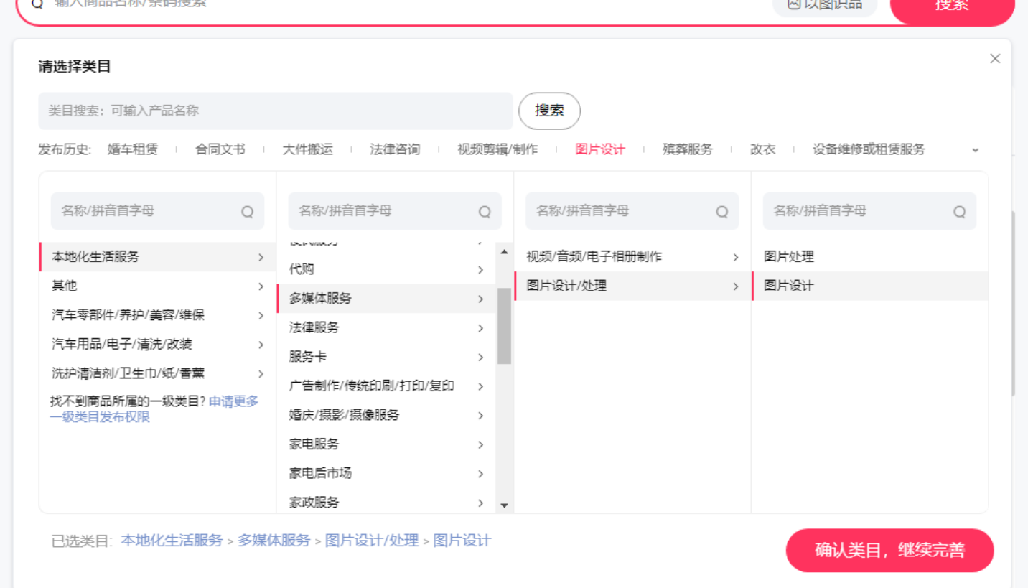Expand 汽车零部件/养护/美容/维保 category
The width and height of the screenshot is (1028, 588).
click(261, 316)
